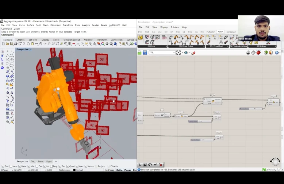Toggle the Mid osnap checkbox
The width and height of the screenshot is (284, 184).
29,166
